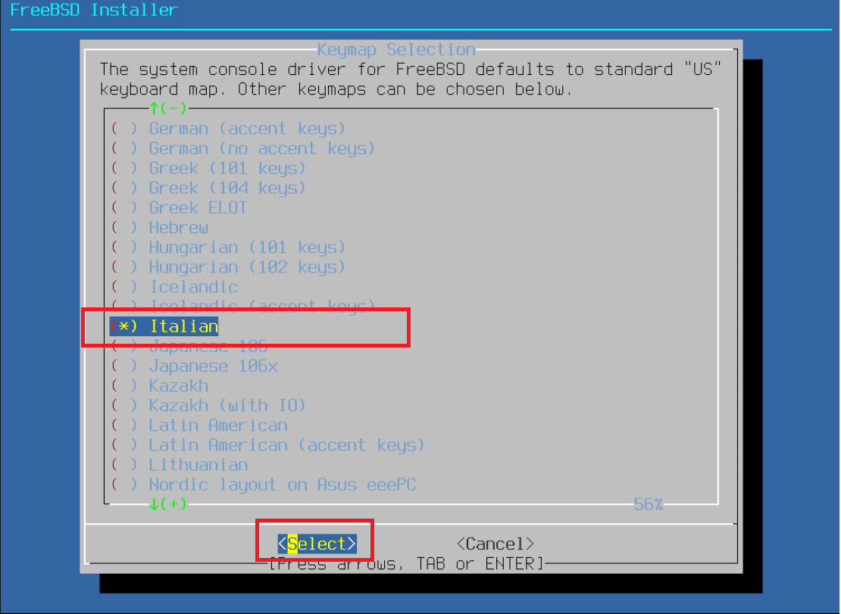Choose Latin American keymap
The width and height of the screenshot is (841, 614).
199,426
